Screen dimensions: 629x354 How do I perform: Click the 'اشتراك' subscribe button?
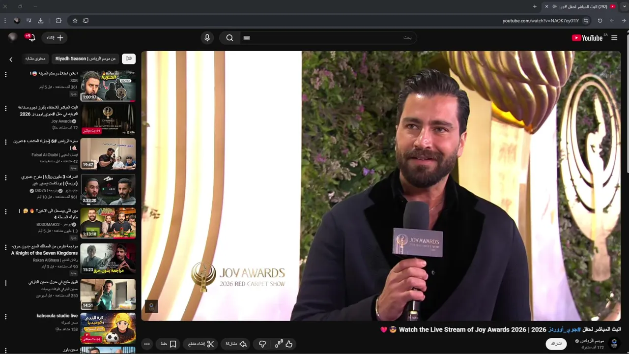556,344
